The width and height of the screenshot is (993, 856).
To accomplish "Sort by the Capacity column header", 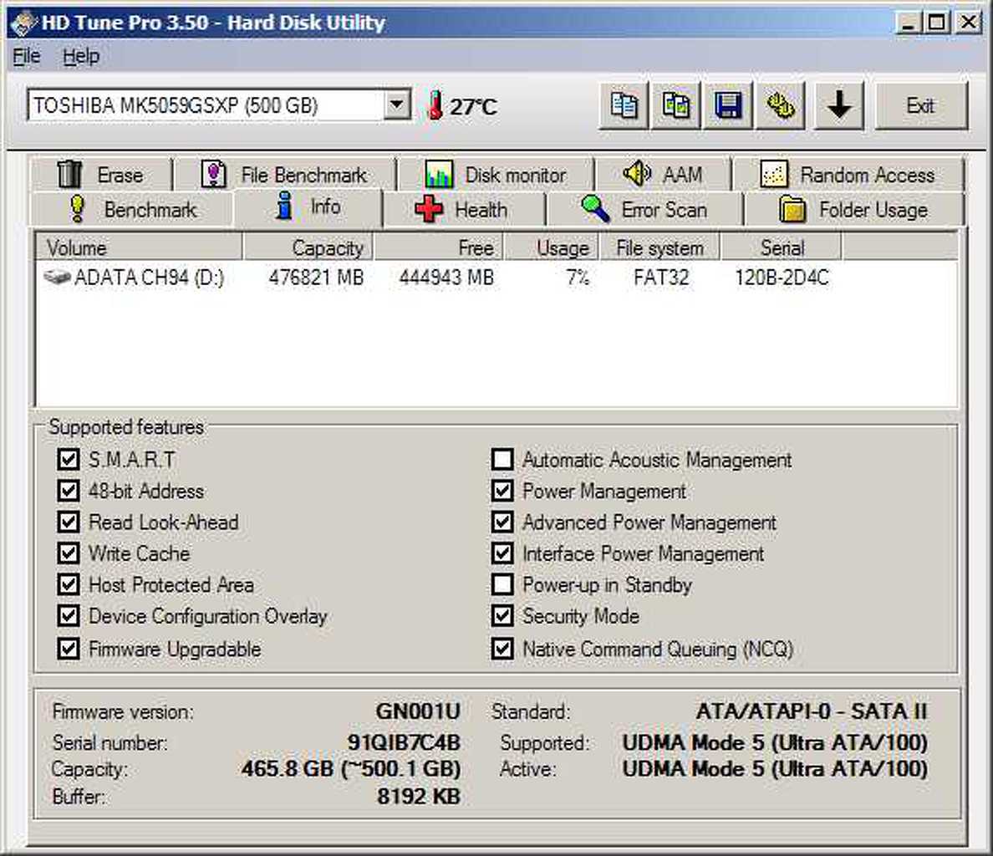I will [308, 247].
